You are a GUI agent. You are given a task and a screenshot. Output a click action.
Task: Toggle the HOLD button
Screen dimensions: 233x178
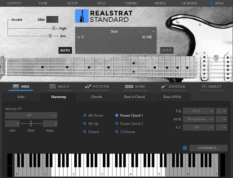pos(167,51)
